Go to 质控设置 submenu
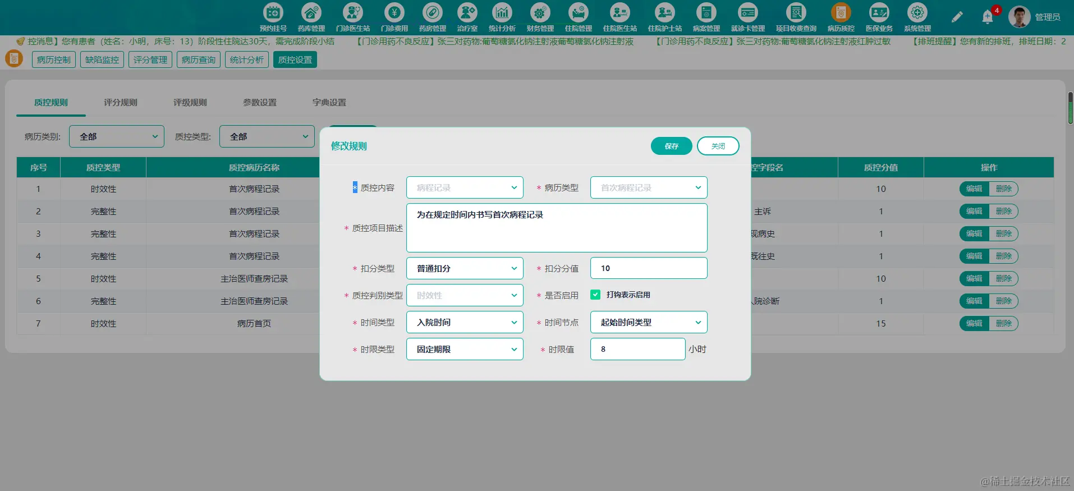 (295, 59)
